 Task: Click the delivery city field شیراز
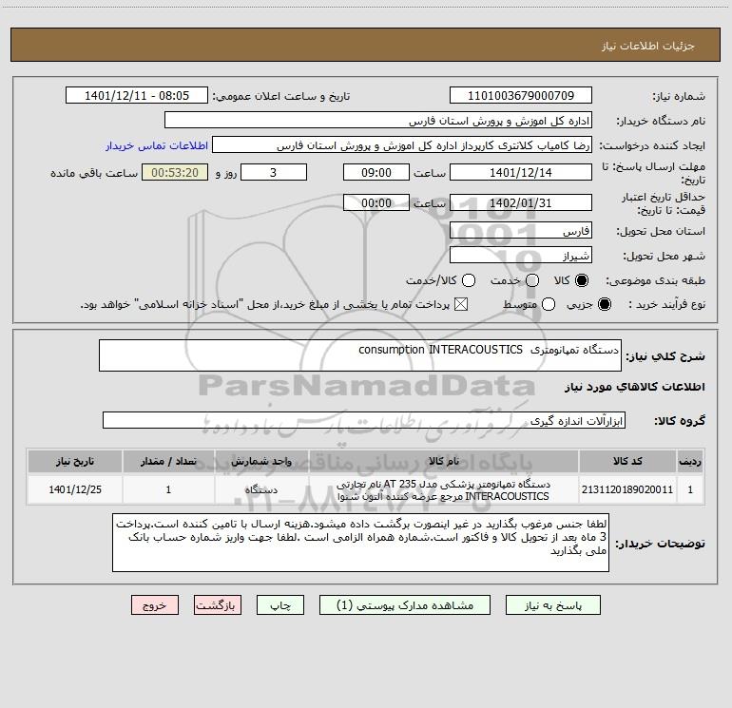pyautogui.click(x=521, y=256)
